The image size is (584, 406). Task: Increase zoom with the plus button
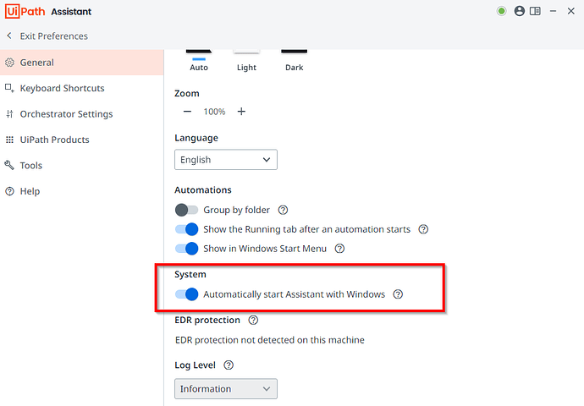pyautogui.click(x=241, y=112)
